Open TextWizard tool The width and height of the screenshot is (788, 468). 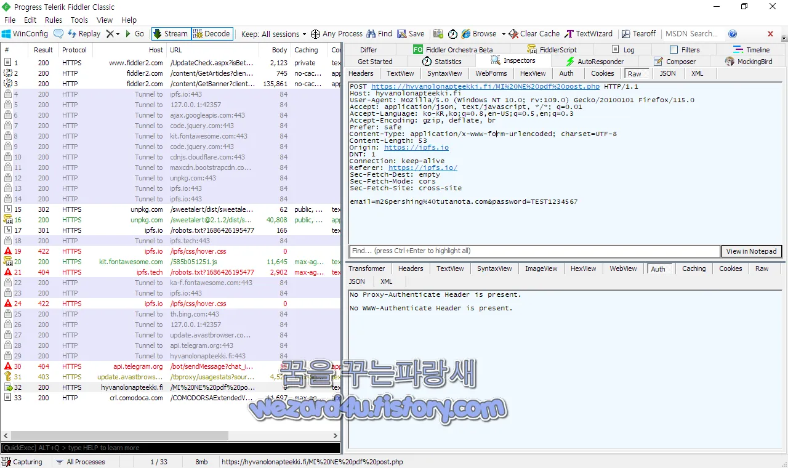pos(589,34)
